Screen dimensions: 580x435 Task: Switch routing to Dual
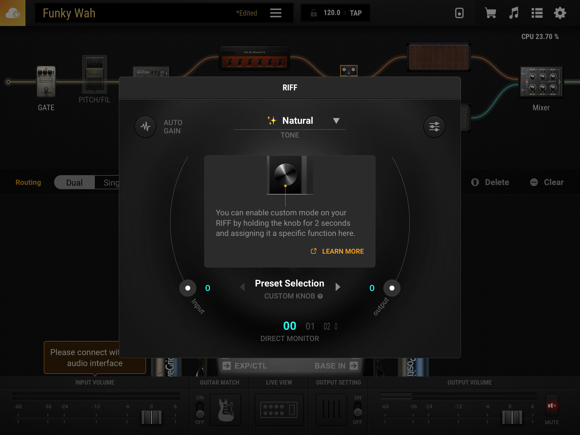[75, 182]
